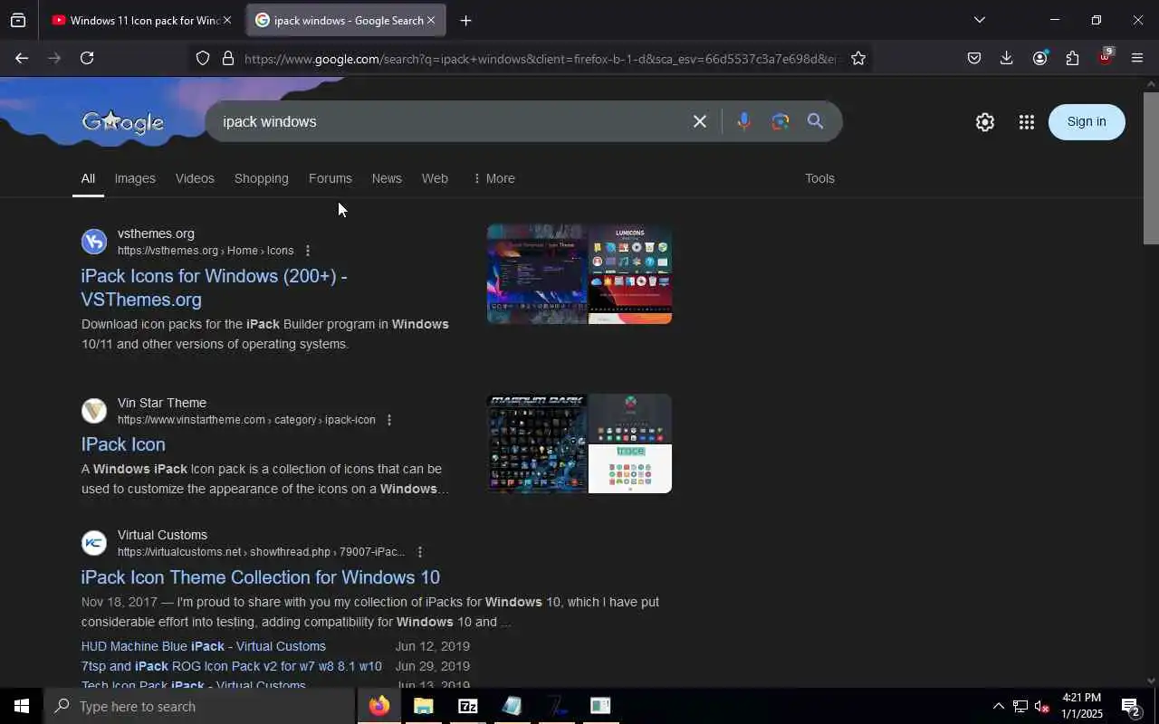Open Firefox View recent browsing icon
Image resolution: width=1159 pixels, height=724 pixels.
pos(18,20)
